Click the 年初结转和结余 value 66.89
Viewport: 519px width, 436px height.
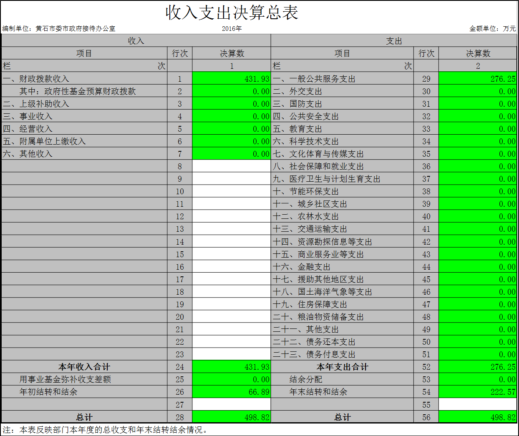232,392
